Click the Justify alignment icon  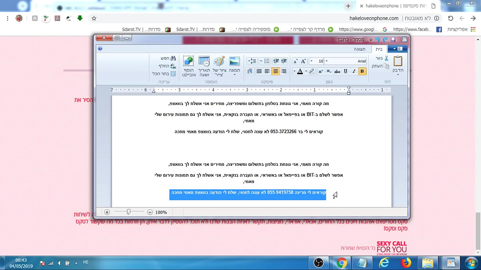pos(259,71)
